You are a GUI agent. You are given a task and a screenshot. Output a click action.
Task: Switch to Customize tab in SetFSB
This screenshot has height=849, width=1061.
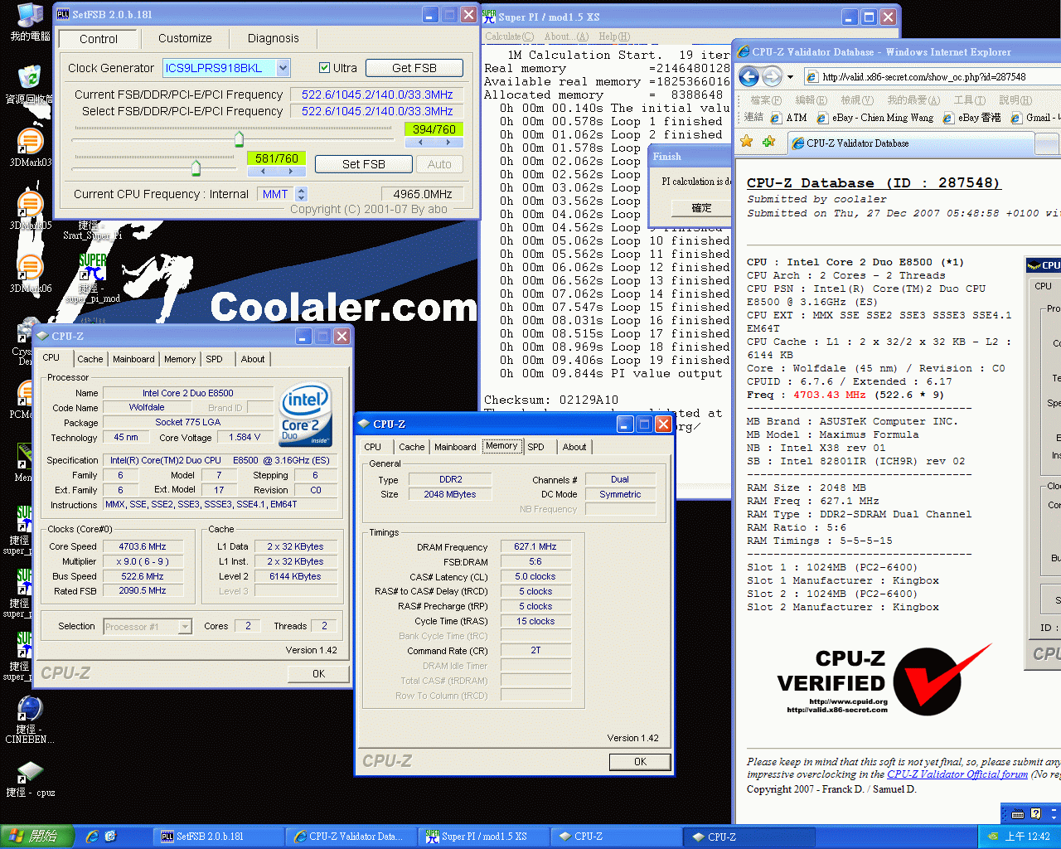185,38
